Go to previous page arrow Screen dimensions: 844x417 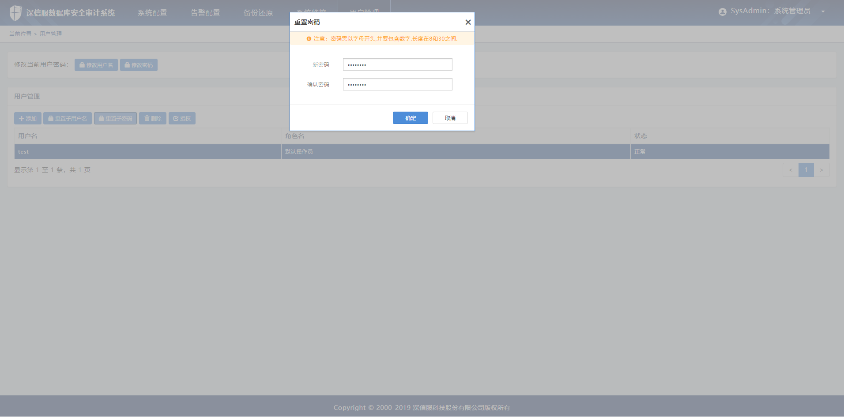tap(791, 170)
